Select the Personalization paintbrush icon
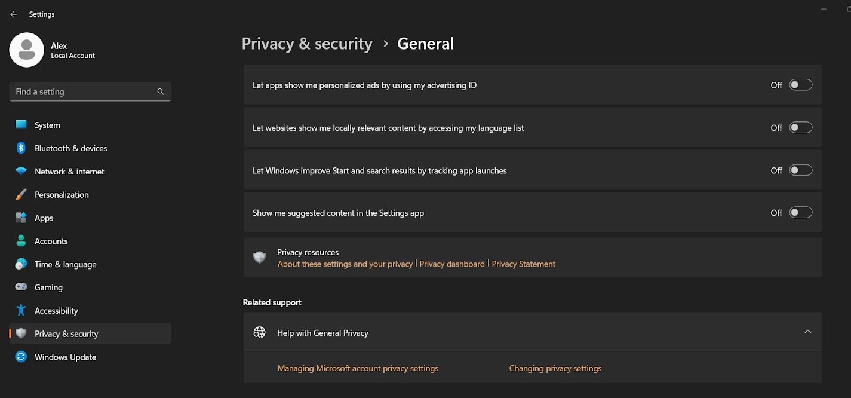The image size is (851, 398). (21, 195)
